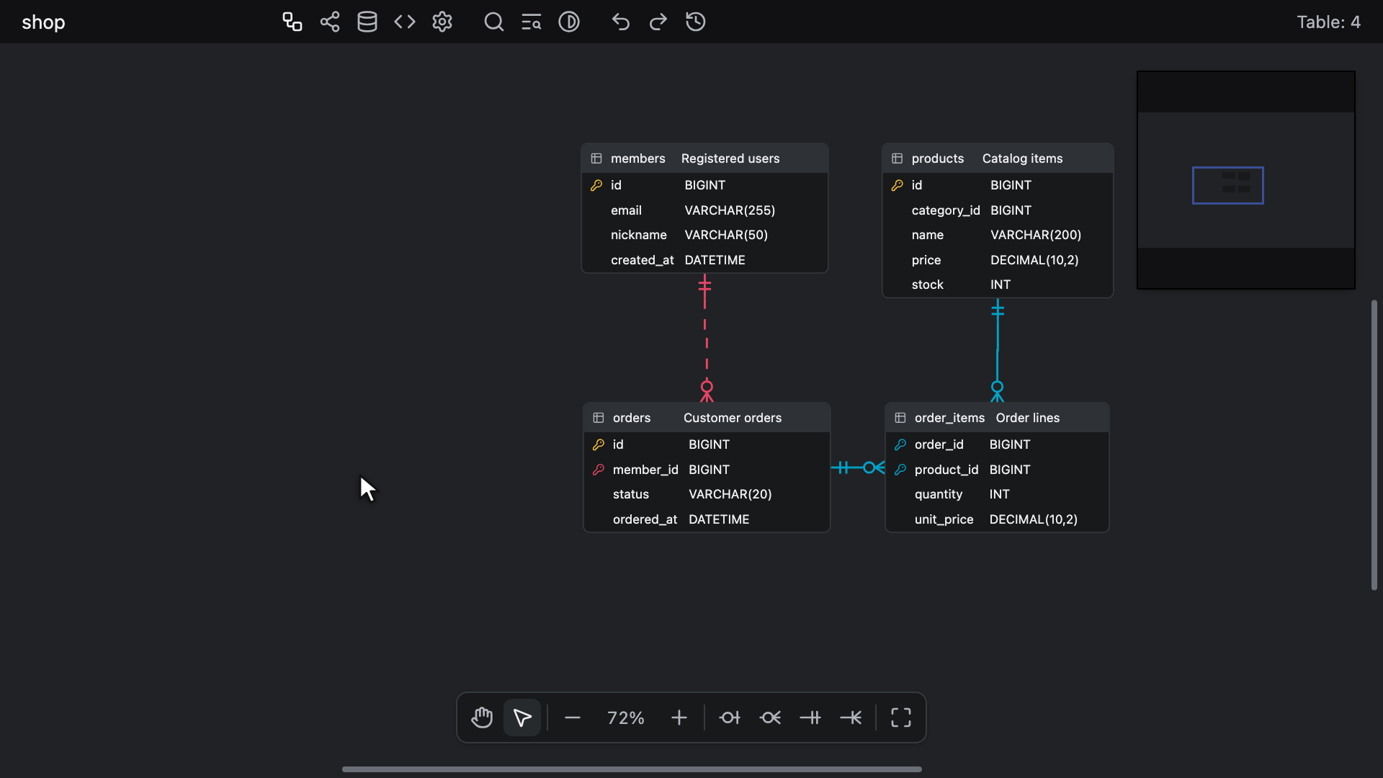This screenshot has width=1383, height=778.
Task: Zoom out with the minus button
Action: (573, 717)
